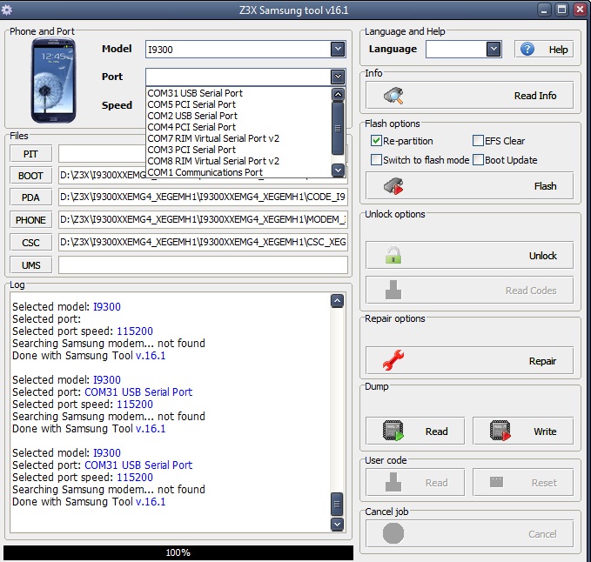This screenshot has width=591, height=562.
Task: Click the Help button label
Action: [x=558, y=50]
